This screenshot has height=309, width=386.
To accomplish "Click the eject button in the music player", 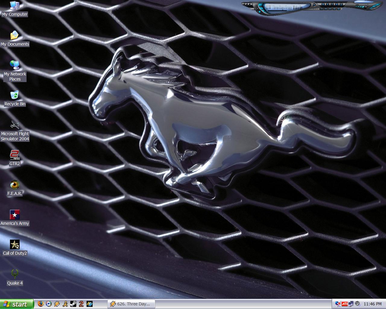I will pos(341,4).
